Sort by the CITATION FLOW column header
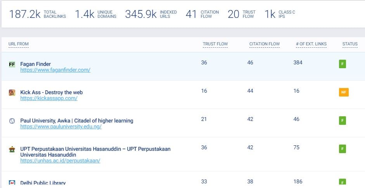The height and width of the screenshot is (188, 365). [264, 44]
